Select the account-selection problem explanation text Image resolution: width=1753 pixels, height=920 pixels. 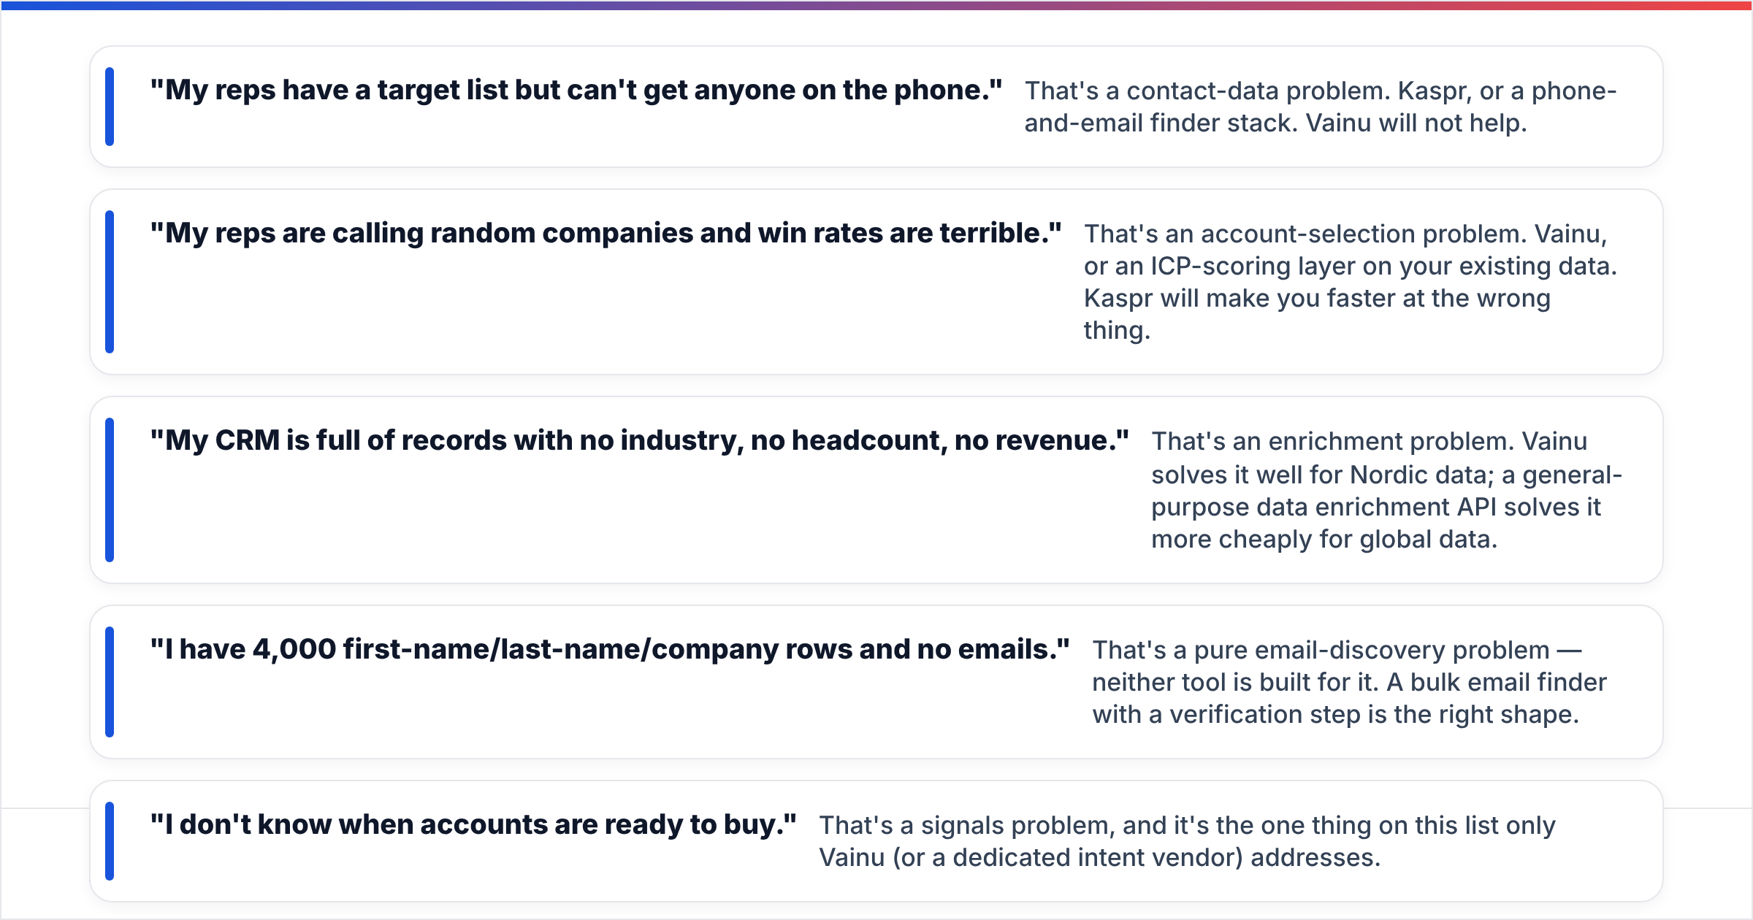click(x=1351, y=282)
